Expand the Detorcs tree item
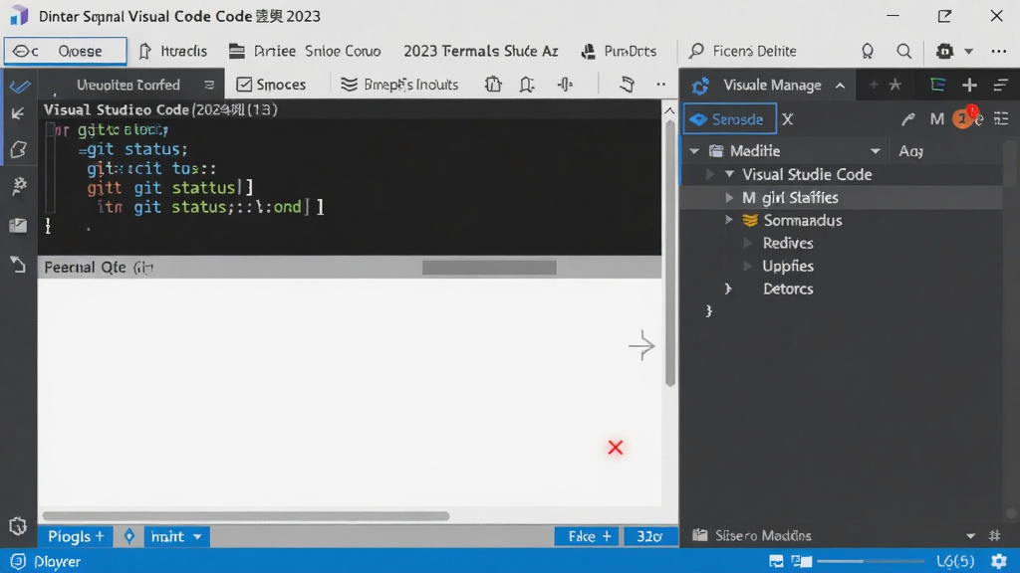1020x573 pixels. point(728,288)
